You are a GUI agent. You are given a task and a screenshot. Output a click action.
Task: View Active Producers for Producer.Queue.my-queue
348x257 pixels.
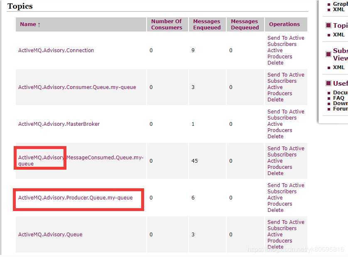pos(279,201)
